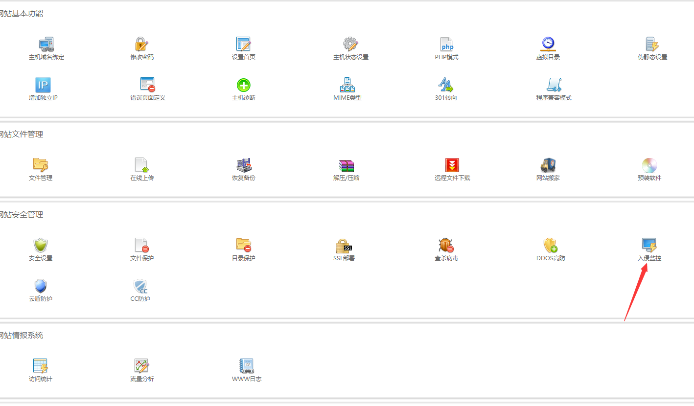Click the DDOS高防 text label
This screenshot has width=694, height=406.
click(551, 258)
